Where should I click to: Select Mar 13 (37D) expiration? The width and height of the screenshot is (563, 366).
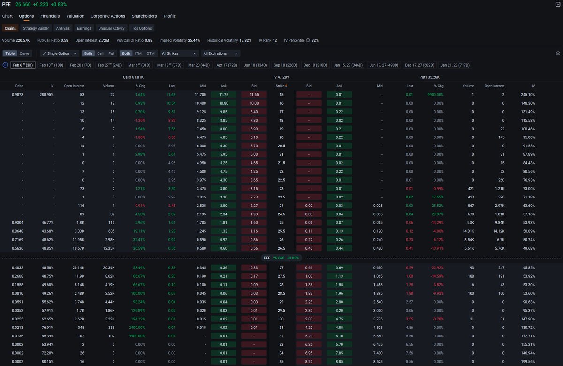coord(169,65)
